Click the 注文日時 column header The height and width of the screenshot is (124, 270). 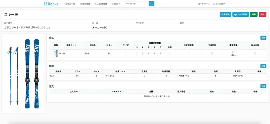[74, 92]
